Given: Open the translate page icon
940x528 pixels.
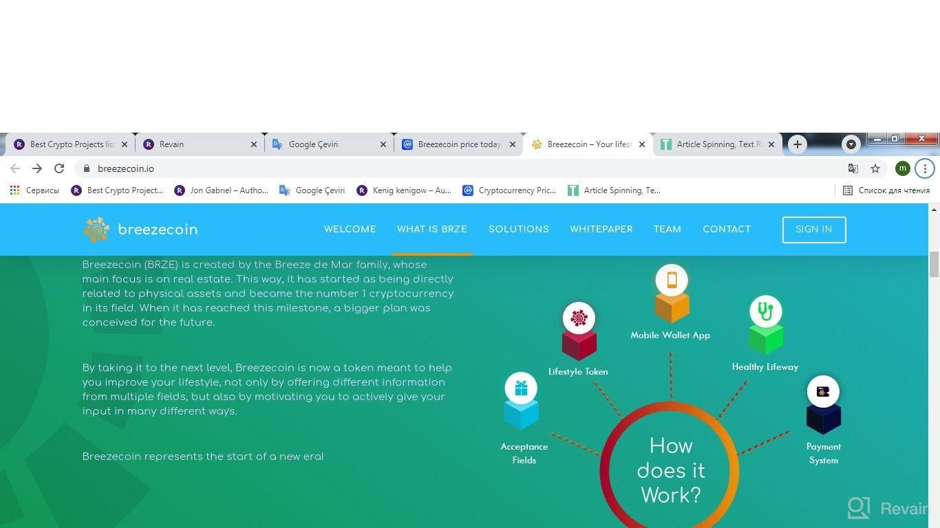Looking at the screenshot, I should click(853, 168).
